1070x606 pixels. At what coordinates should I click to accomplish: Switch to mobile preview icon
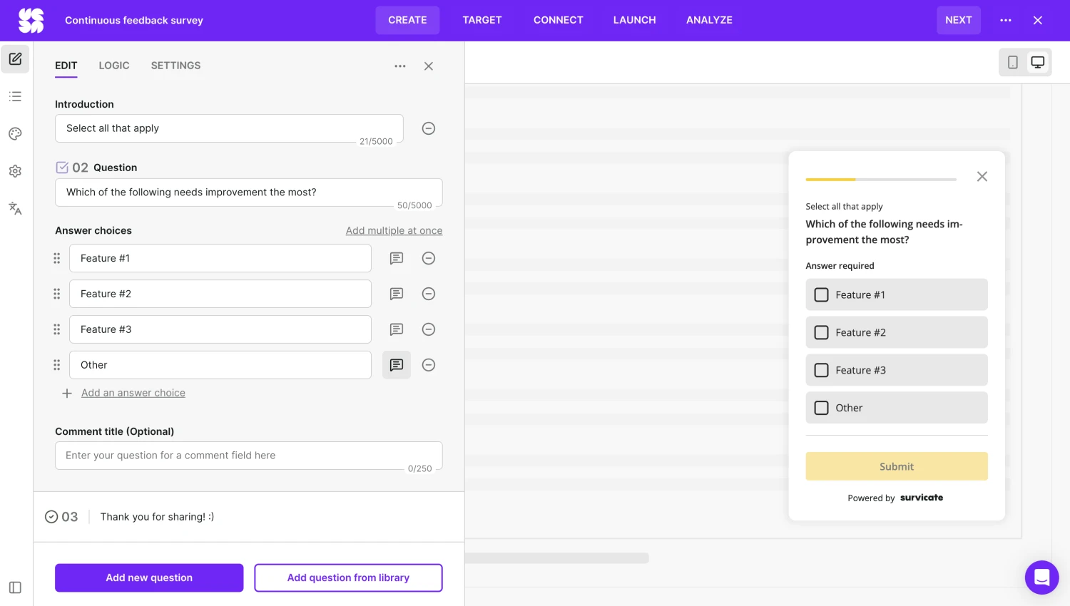coord(1012,63)
